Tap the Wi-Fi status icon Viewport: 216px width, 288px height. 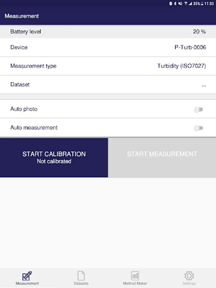tap(186, 4)
